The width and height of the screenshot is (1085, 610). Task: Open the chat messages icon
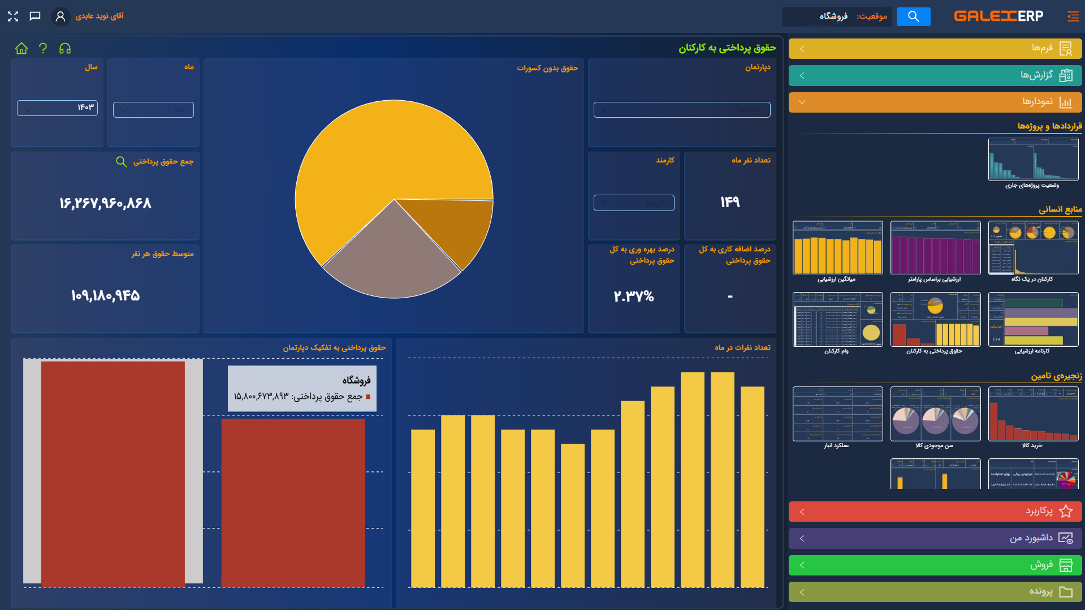click(x=35, y=16)
